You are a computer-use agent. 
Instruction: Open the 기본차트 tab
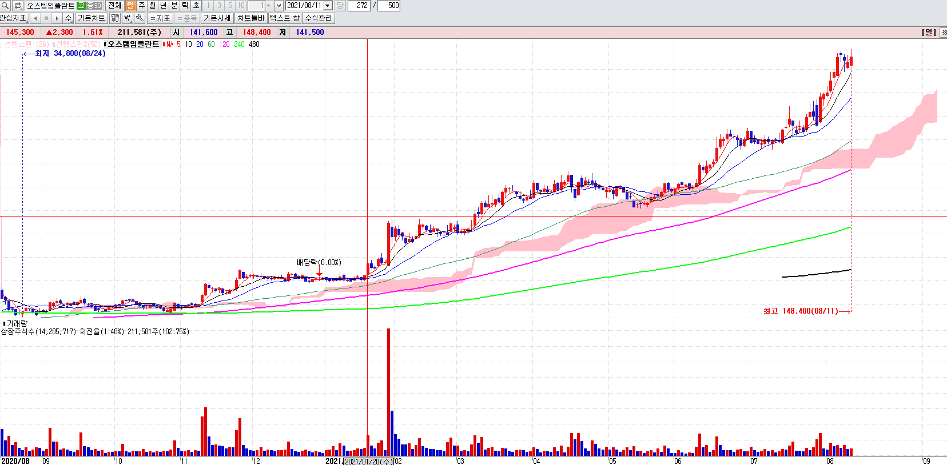point(91,18)
